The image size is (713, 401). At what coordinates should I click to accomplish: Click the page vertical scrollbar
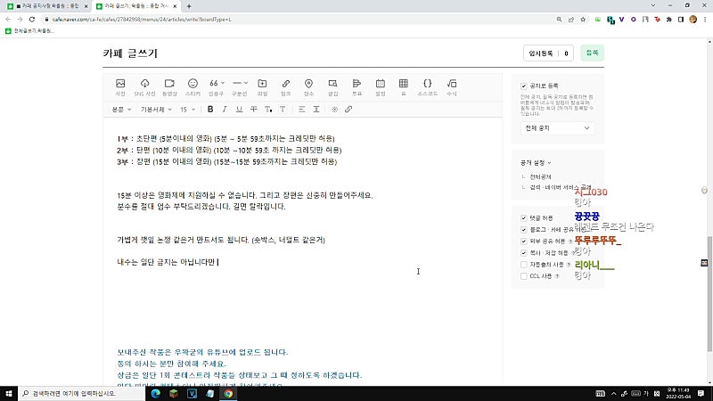(709, 294)
